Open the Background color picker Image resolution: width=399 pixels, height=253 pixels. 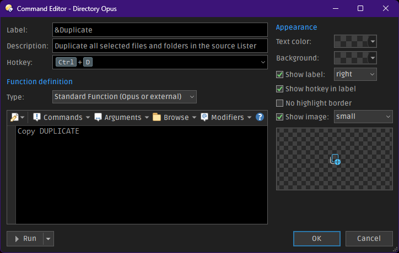(x=355, y=58)
